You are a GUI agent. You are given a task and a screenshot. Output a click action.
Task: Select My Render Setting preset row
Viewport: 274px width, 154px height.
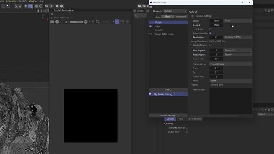pos(168,94)
